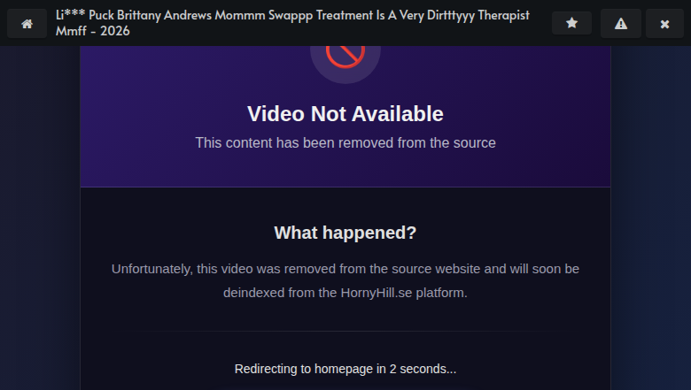Select the video title ending in 2026
The height and width of the screenshot is (390, 691).
click(x=292, y=23)
